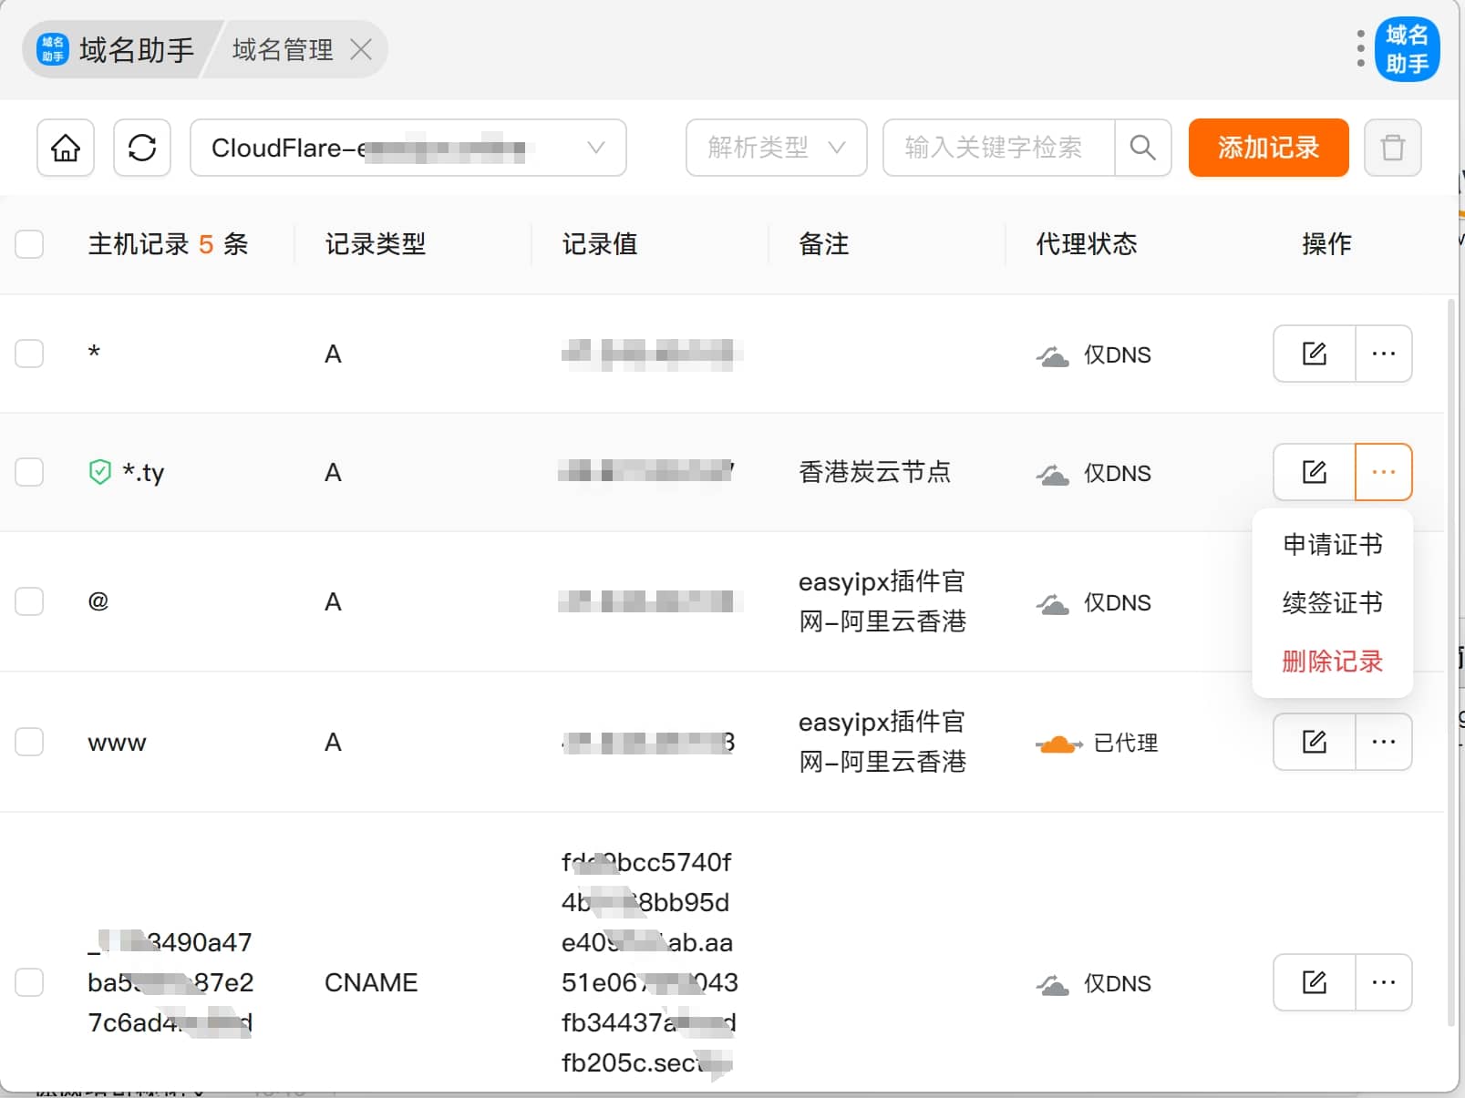
Task: Click the 记录值 column header
Action: 600,244
